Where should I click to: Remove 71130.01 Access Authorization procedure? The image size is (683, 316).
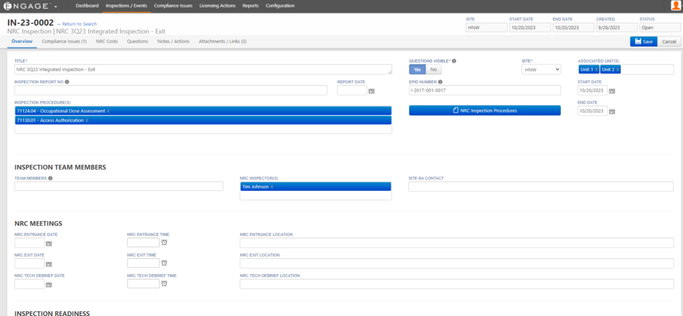pos(86,120)
